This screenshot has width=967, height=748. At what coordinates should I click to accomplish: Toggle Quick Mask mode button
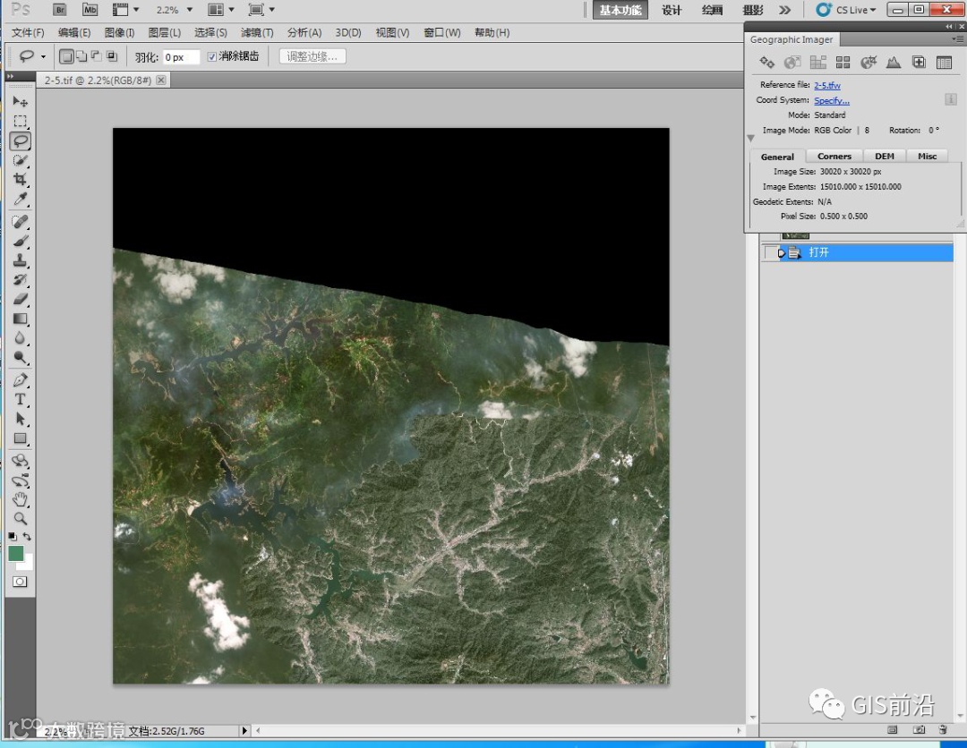20,582
